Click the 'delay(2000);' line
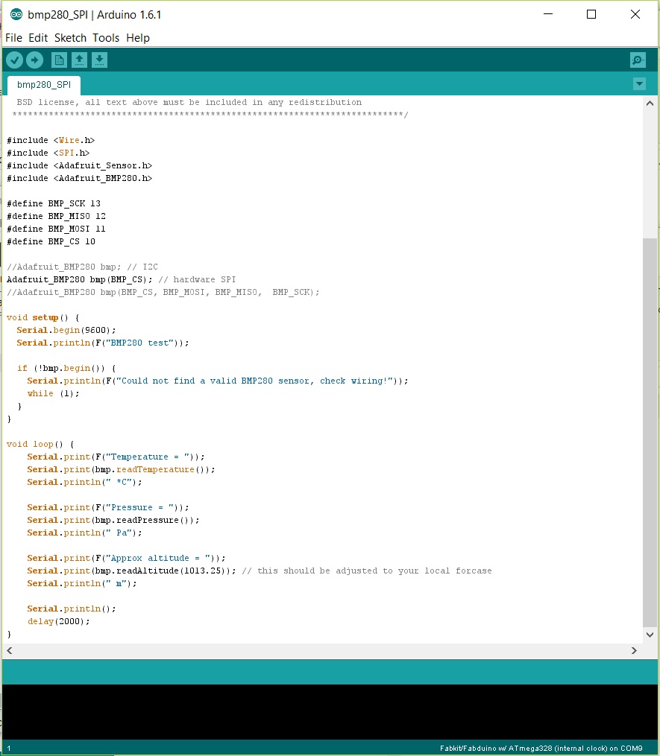660x756 pixels. (x=58, y=621)
